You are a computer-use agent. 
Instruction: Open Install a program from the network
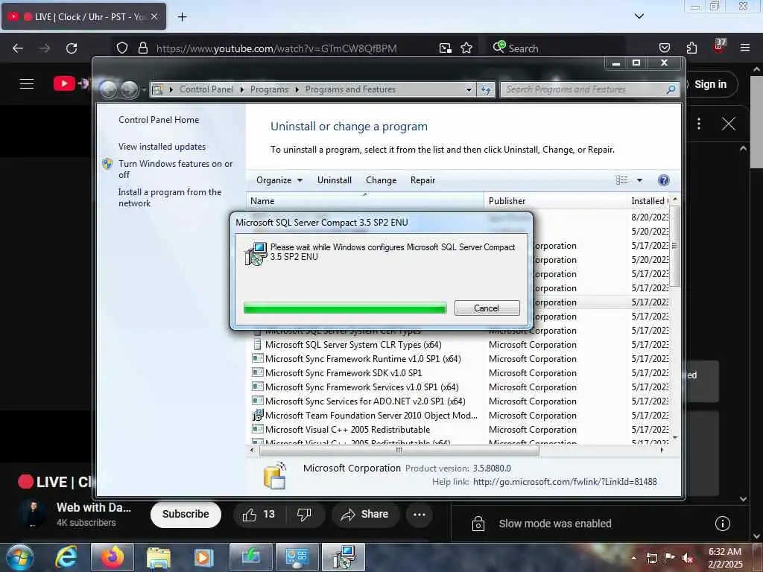click(170, 197)
